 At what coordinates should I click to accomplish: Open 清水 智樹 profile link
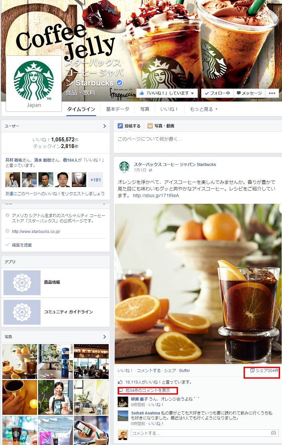[x=43, y=160]
